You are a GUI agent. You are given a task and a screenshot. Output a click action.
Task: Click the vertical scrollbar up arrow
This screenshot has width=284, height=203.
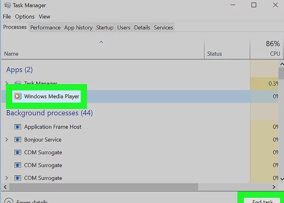(x=282, y=64)
